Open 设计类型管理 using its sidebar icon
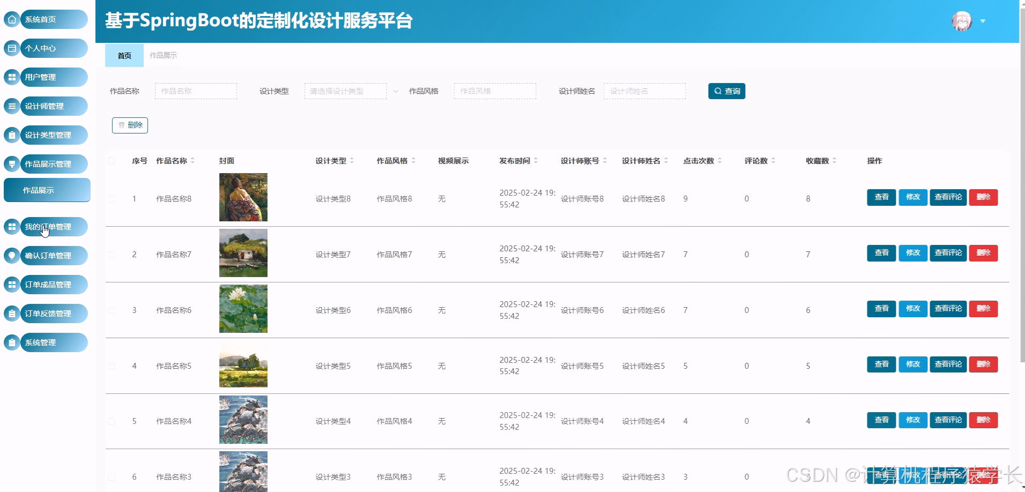 12,135
